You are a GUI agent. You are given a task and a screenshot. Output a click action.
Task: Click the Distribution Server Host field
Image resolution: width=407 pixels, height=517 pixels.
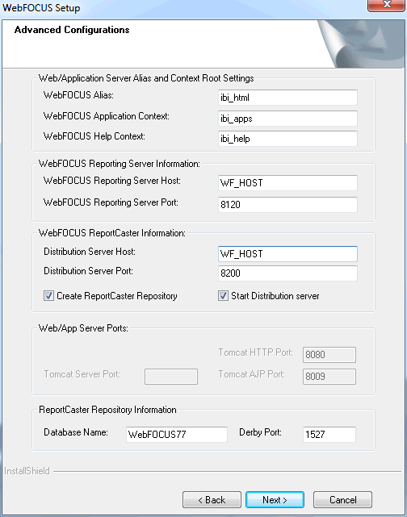click(x=287, y=254)
